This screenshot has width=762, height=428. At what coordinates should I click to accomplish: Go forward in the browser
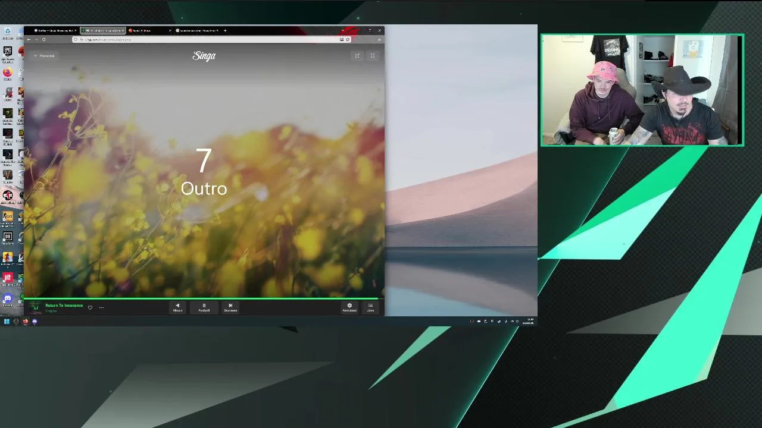coord(36,39)
